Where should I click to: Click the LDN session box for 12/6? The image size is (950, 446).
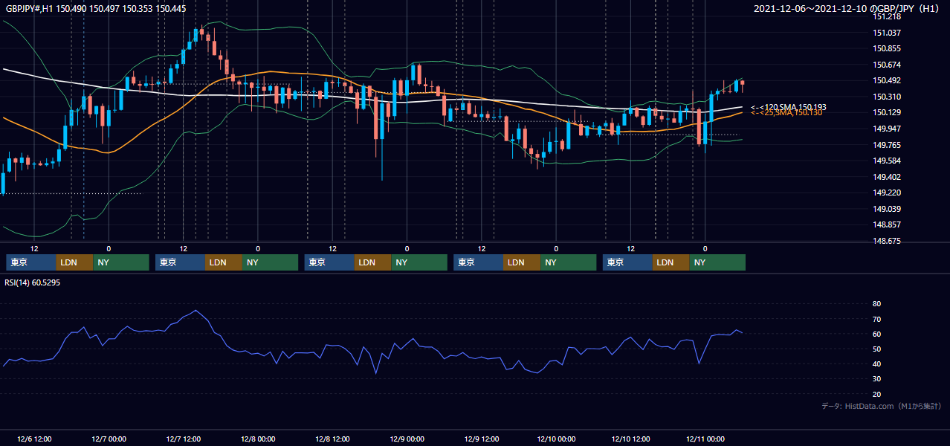point(75,262)
